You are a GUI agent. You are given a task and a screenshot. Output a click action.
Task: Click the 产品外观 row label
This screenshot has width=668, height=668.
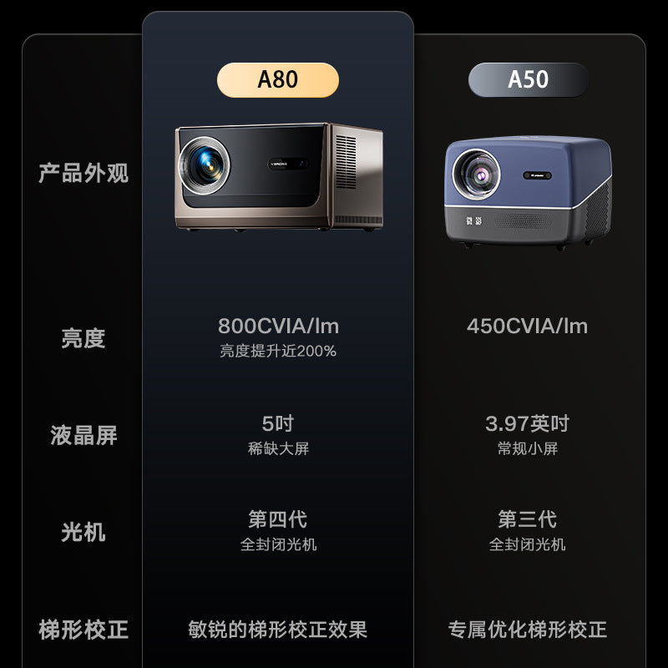(x=83, y=173)
